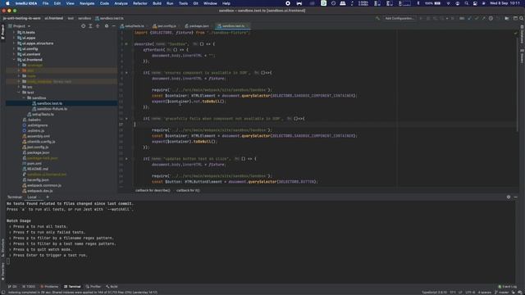Image resolution: width=525 pixels, height=295 pixels.
Task: Click the Apple menu logo
Action: 7,3
